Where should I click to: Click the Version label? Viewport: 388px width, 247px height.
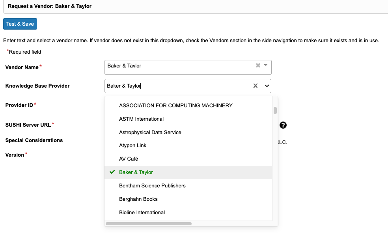coord(15,155)
